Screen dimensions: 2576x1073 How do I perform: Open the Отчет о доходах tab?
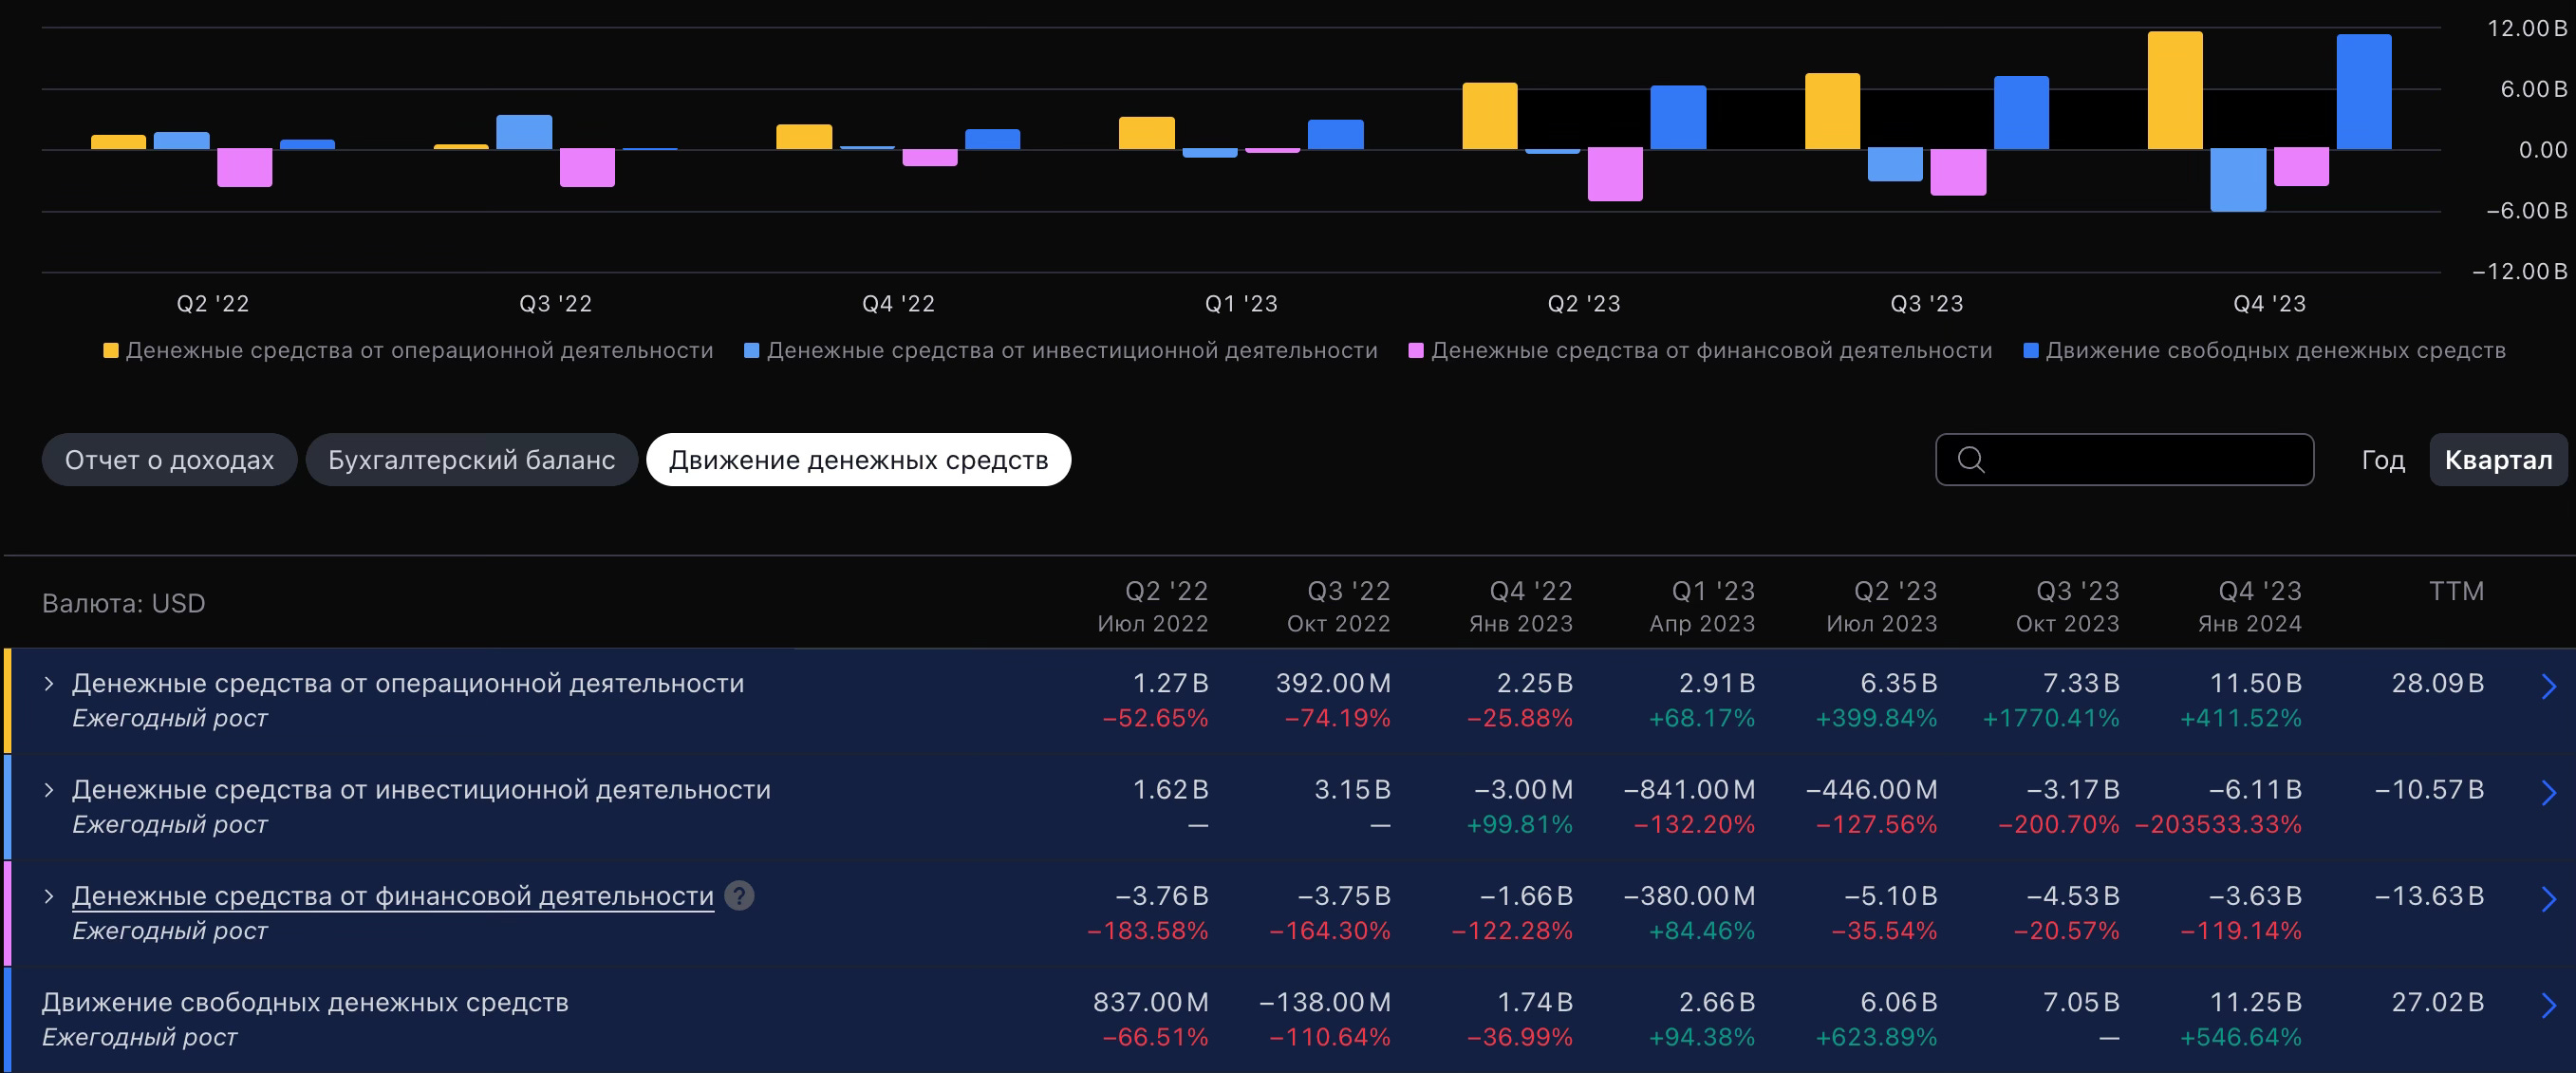(169, 460)
